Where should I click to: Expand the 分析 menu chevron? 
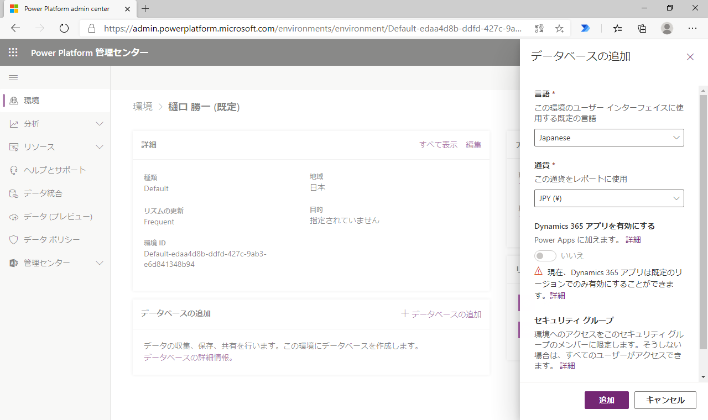(100, 124)
